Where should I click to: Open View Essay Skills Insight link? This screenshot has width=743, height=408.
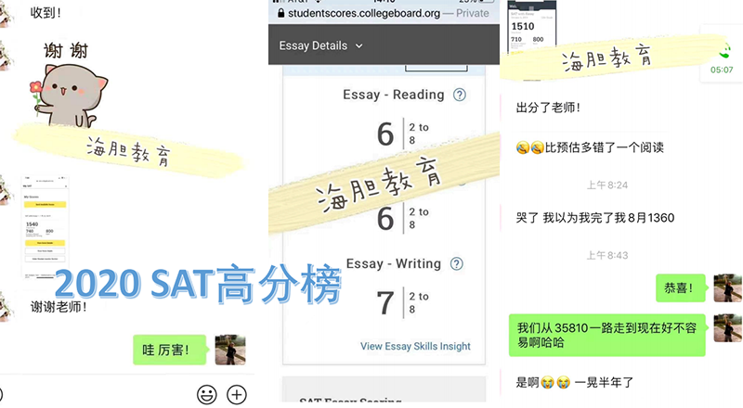[415, 346]
